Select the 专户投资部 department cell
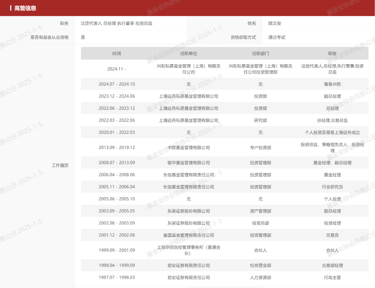 (x=260, y=148)
